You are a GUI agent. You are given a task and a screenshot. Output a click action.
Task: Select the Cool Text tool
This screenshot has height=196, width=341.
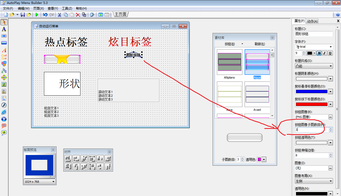point(4,57)
